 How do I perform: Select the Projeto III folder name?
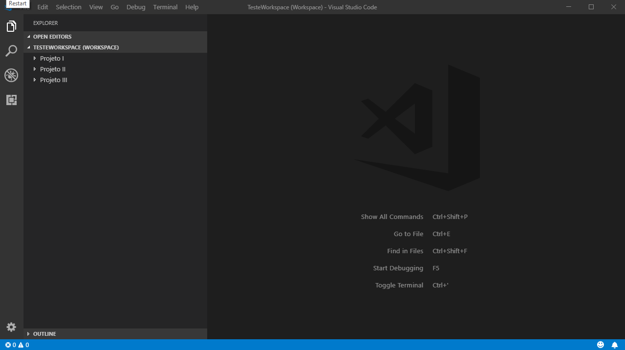coord(53,80)
